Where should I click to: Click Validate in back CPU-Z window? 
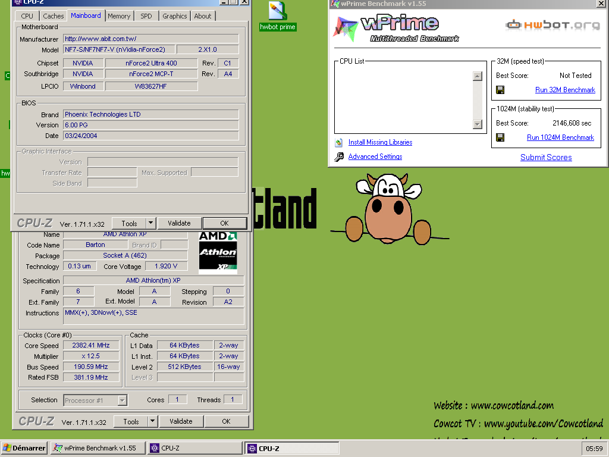(181, 421)
